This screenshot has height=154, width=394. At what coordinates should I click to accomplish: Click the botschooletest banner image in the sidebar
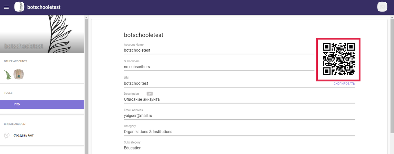coord(42,34)
